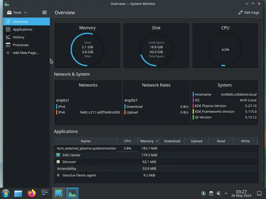
Task: Click the show desktop button
Action: pyautogui.click(x=259, y=193)
